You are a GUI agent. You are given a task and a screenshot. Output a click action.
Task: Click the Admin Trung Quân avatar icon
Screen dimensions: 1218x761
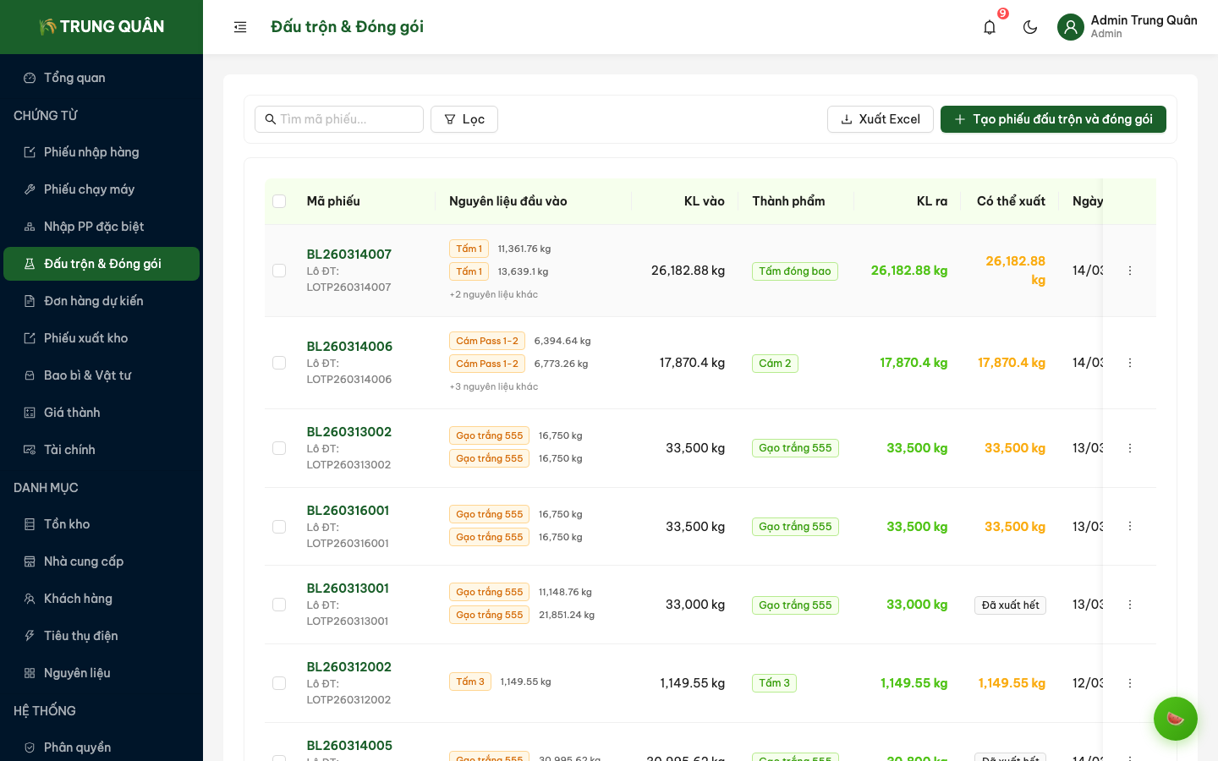1071,27
